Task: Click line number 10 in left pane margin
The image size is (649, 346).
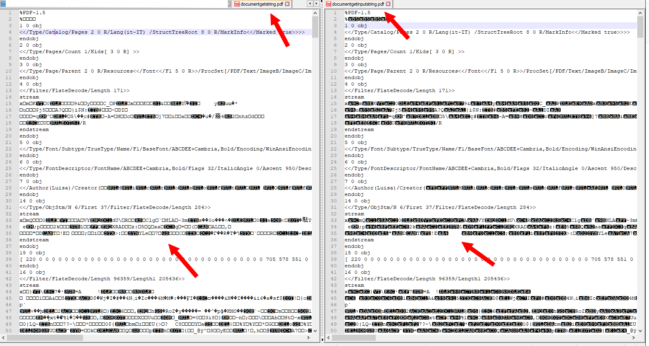Action: (x=9, y=71)
